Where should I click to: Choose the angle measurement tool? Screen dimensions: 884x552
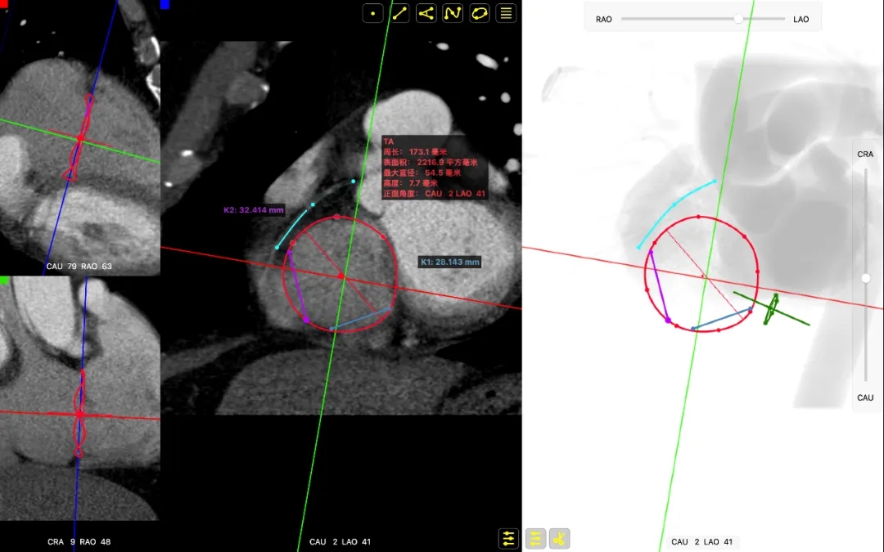tap(426, 13)
